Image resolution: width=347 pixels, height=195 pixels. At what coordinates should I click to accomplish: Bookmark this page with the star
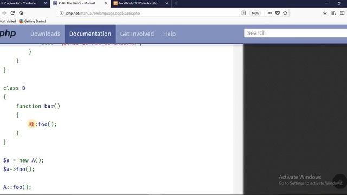pos(285,13)
